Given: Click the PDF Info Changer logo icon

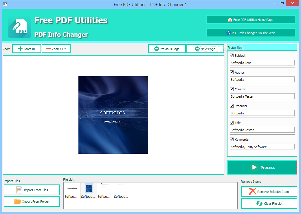Looking at the screenshot, I should pos(20,27).
